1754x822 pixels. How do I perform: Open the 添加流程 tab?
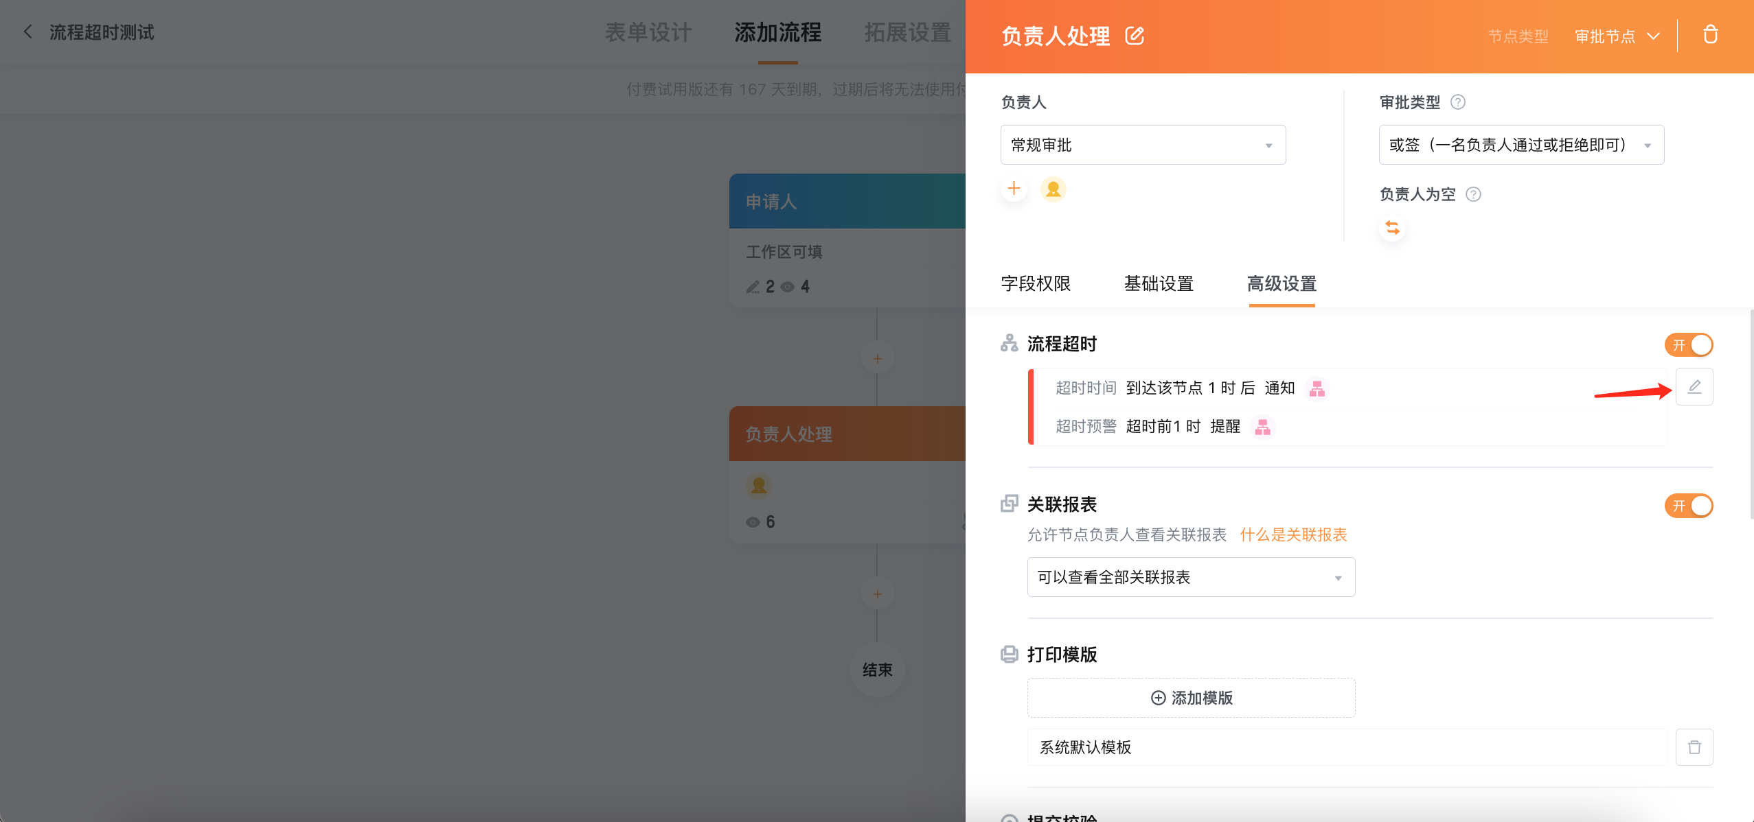point(777,32)
